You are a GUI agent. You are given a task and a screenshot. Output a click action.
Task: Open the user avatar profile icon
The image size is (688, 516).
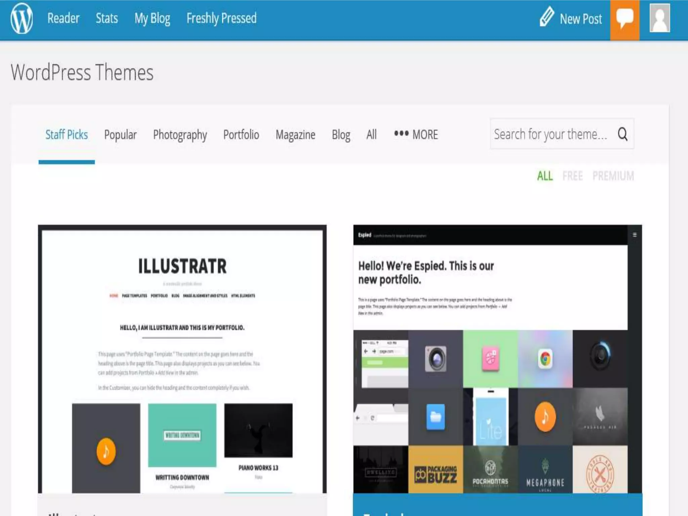tap(659, 18)
